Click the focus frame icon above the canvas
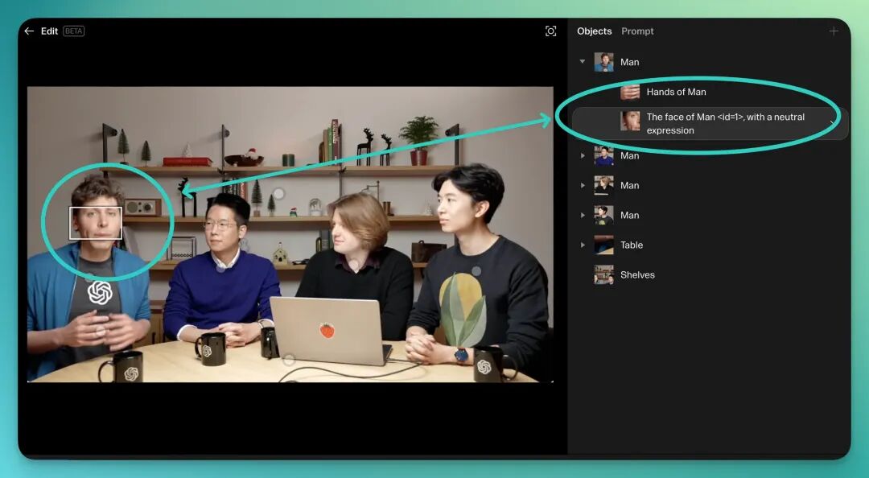This screenshot has width=869, height=478. 550,31
